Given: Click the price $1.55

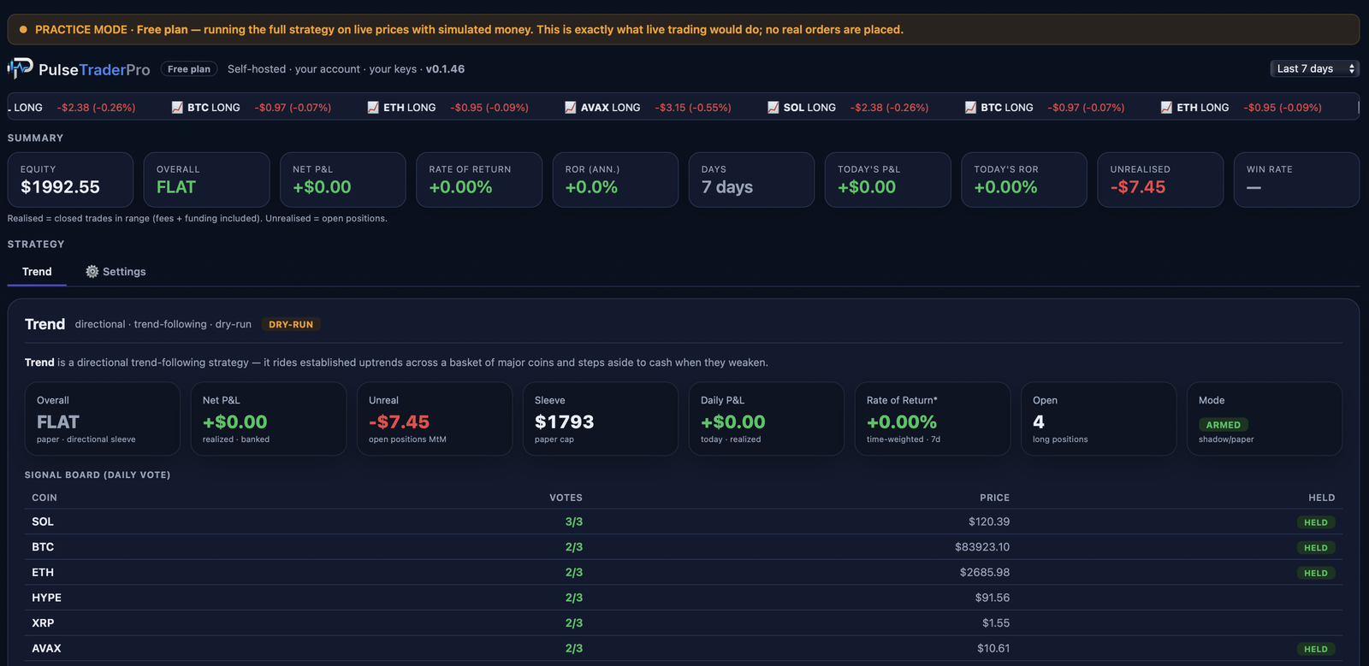Looking at the screenshot, I should click(996, 623).
